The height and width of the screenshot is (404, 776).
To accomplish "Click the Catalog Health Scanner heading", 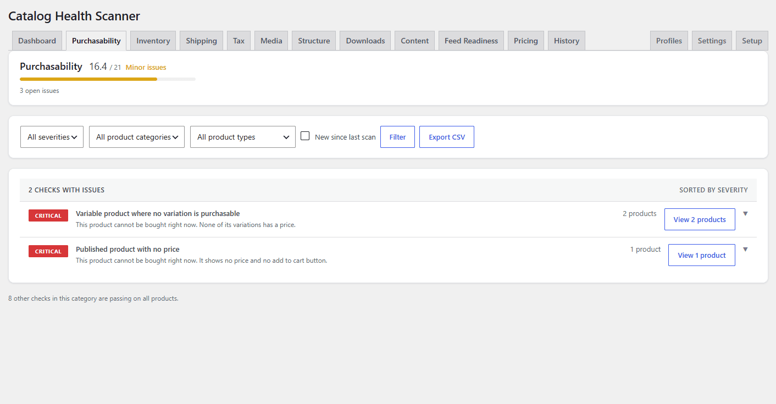I will 74,16.
